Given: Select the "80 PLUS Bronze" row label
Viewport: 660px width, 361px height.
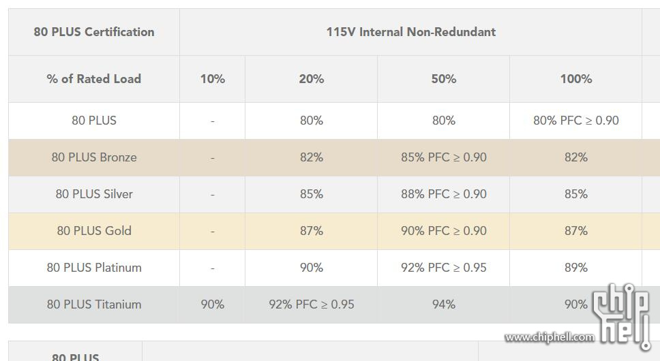Looking at the screenshot, I should [x=94, y=157].
